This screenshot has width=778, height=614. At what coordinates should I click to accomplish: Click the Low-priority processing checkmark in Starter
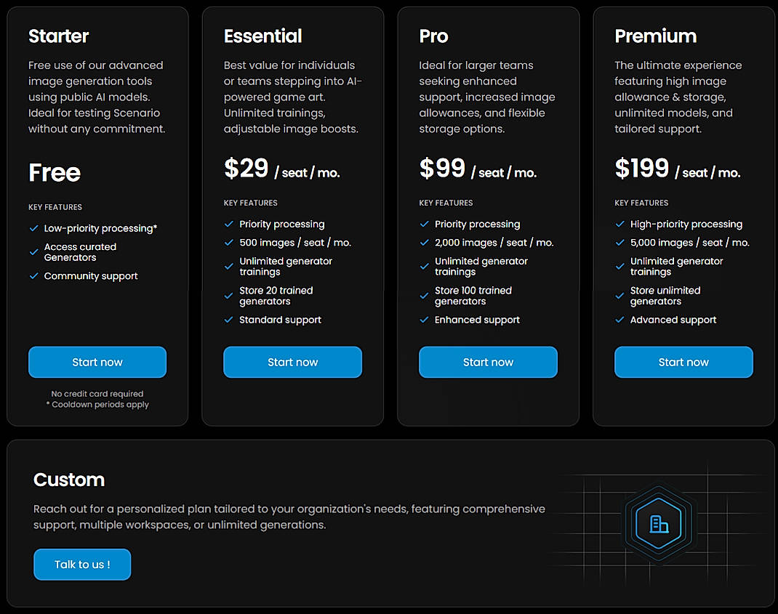point(33,228)
